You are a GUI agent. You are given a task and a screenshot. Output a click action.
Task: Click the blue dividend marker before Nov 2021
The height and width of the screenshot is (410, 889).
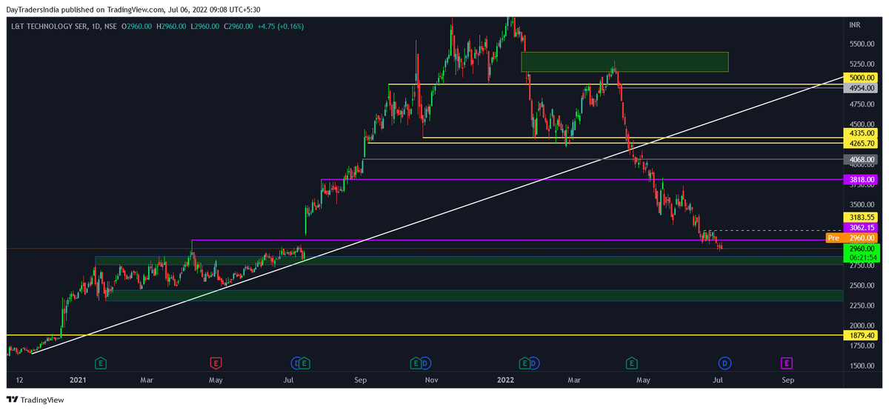point(426,363)
